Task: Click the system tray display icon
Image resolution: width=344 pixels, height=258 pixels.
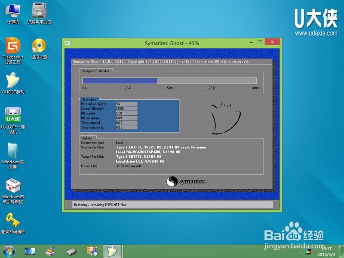Action: tap(308, 252)
